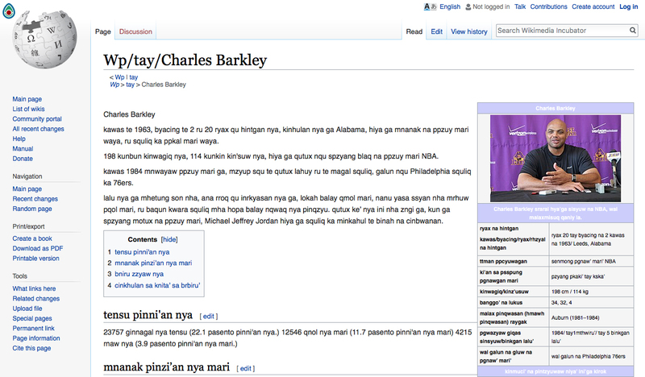Screen dimensions: 645x377
Task: Click infobox value 'Auburn (1981–1984)'
Action: [575, 318]
